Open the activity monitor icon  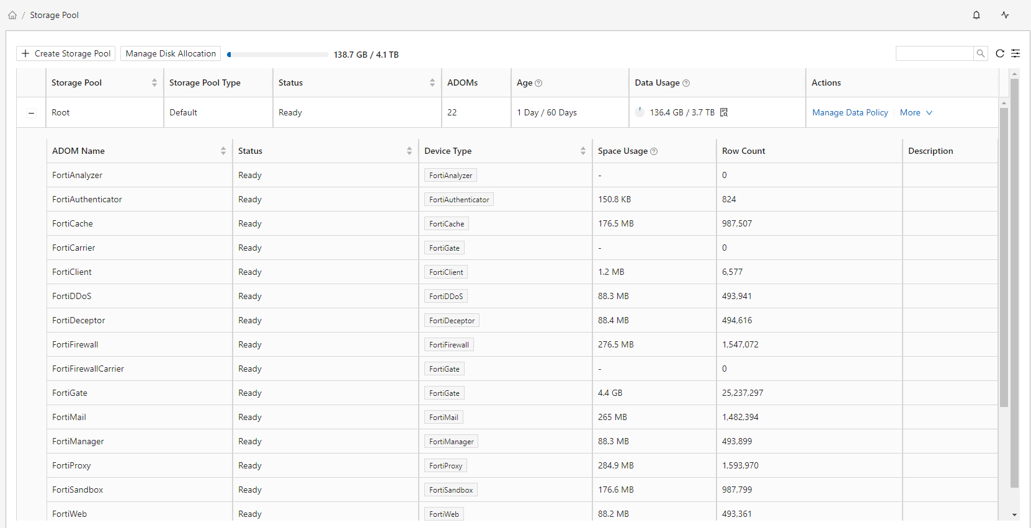pos(1005,15)
